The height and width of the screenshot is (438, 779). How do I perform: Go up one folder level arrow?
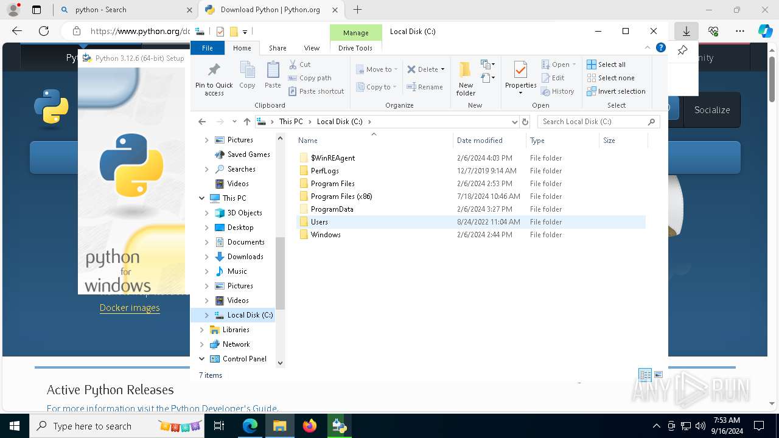(246, 122)
